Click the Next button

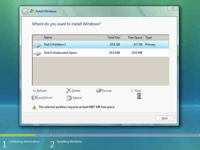pos(165,118)
